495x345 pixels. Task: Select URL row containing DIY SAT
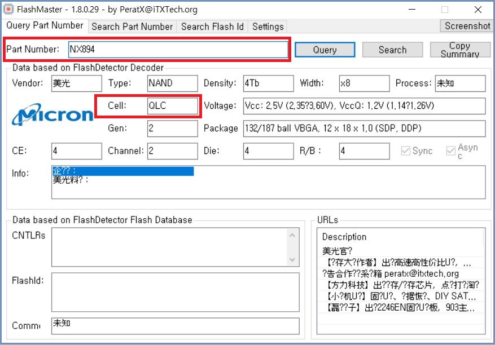pyautogui.click(x=401, y=296)
